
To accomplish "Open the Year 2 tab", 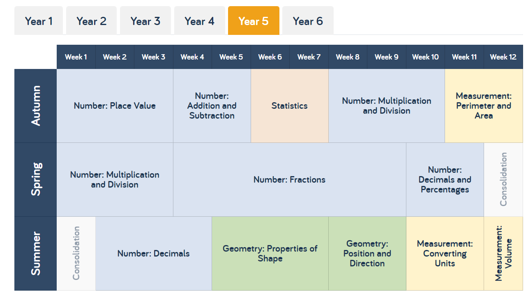I will tap(91, 21).
